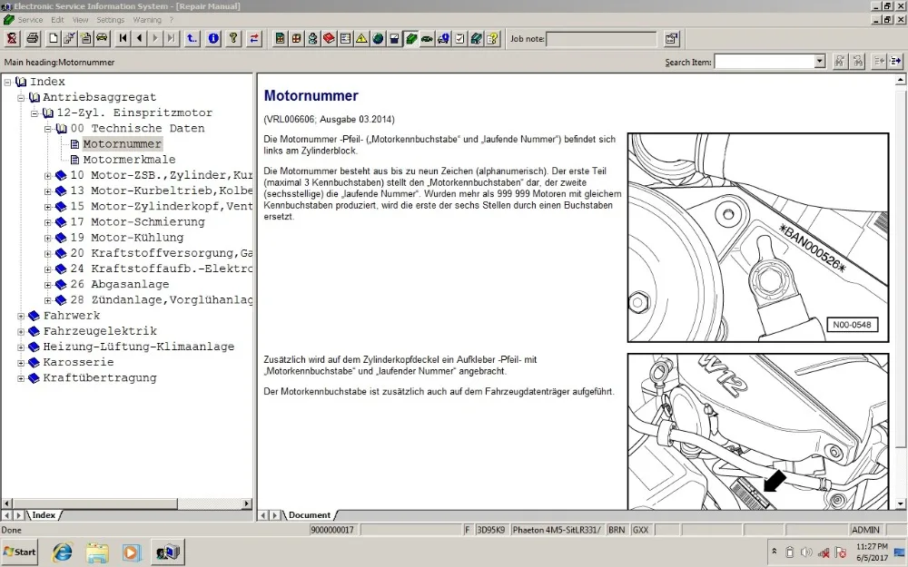Click the red book toolbar icon
This screenshot has height=567, width=908.
pyautogui.click(x=329, y=38)
